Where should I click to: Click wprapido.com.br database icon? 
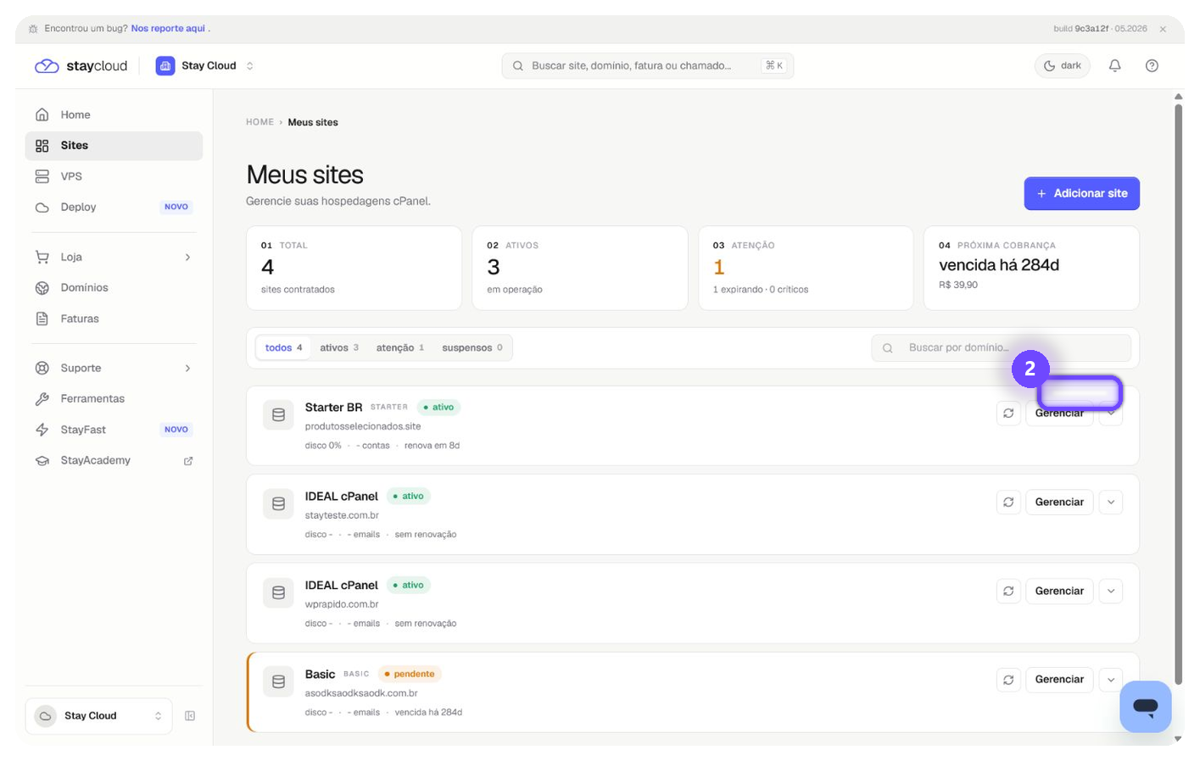278,592
